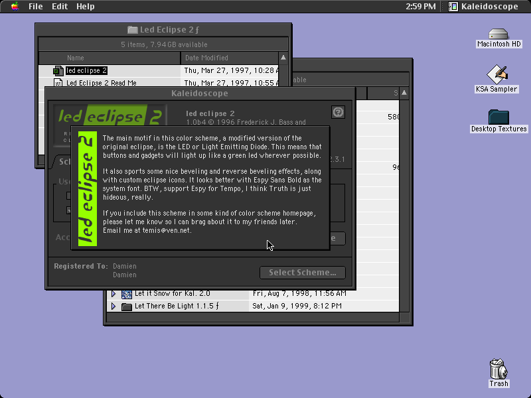Click the Registered To: Damien text
531x398 pixels.
tap(95, 267)
